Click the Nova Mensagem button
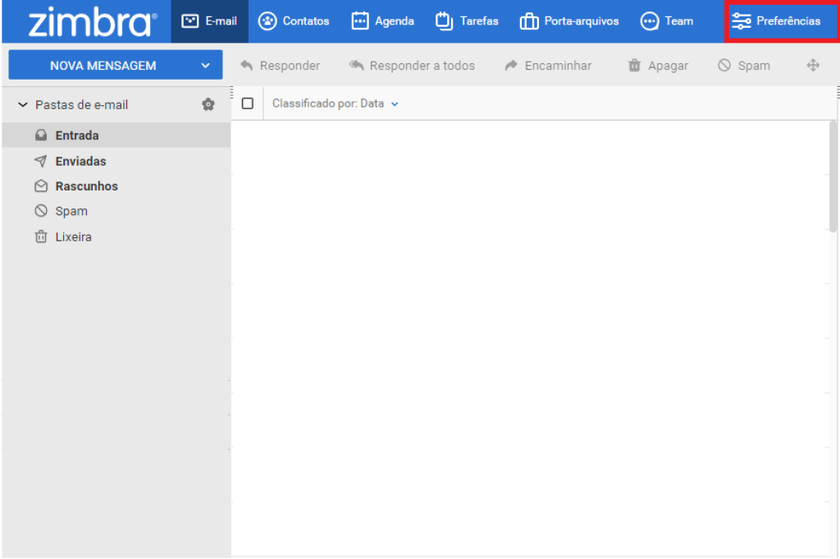The image size is (840, 559). point(103,66)
